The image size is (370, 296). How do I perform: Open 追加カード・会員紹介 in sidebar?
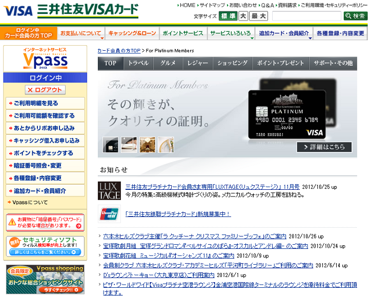[x=45, y=191]
